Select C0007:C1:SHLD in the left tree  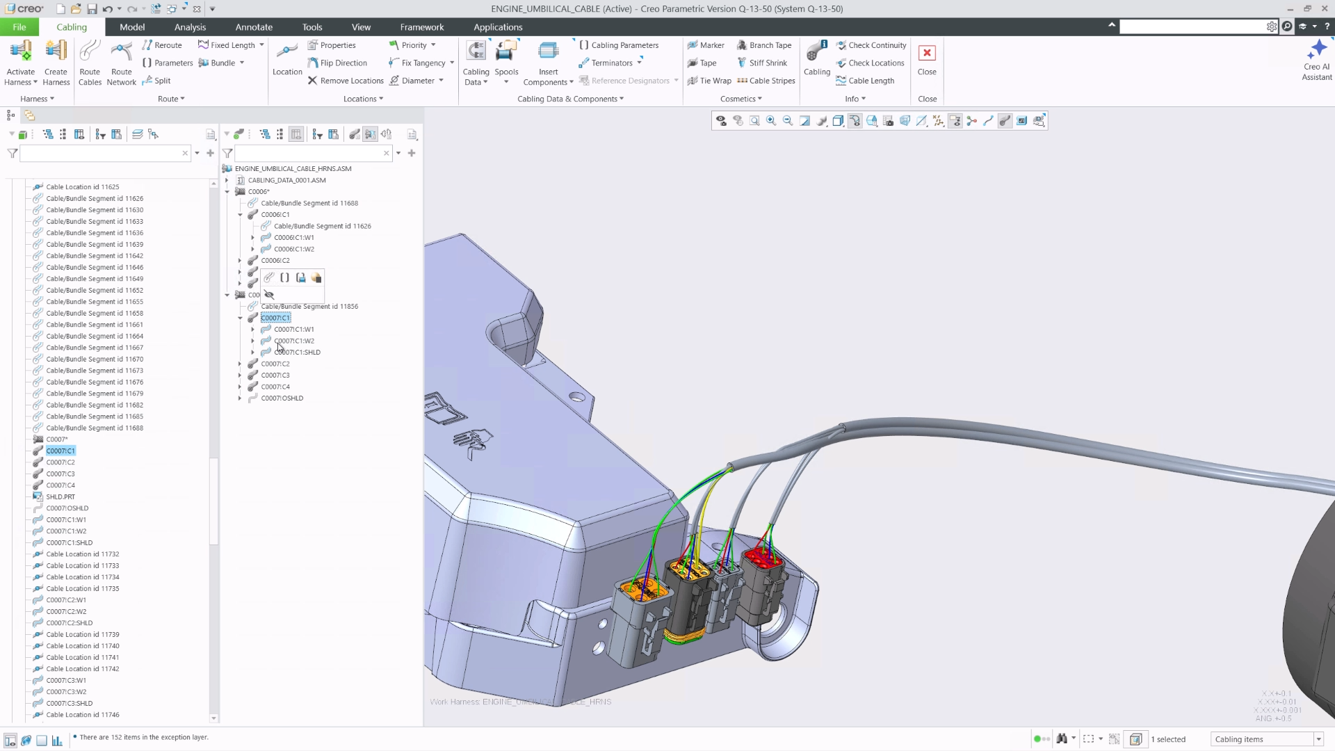click(x=69, y=543)
